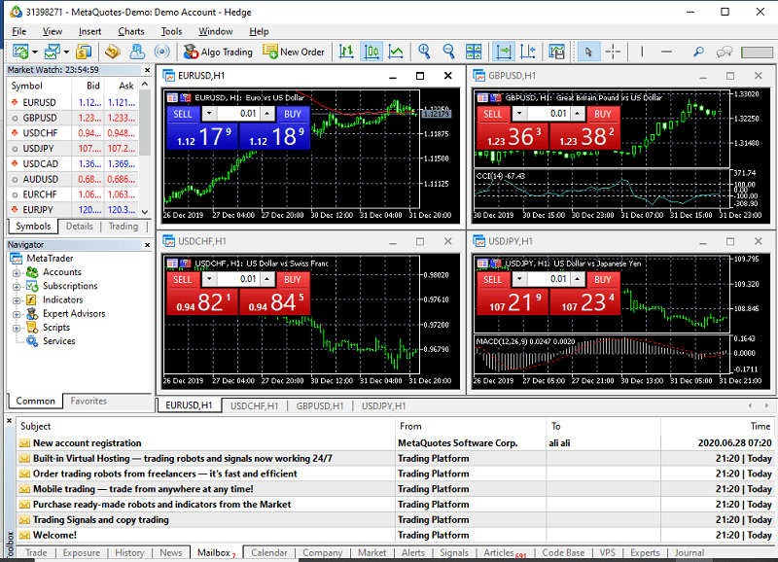
Task: Click the volume field on USDCHF chart
Action: point(238,279)
